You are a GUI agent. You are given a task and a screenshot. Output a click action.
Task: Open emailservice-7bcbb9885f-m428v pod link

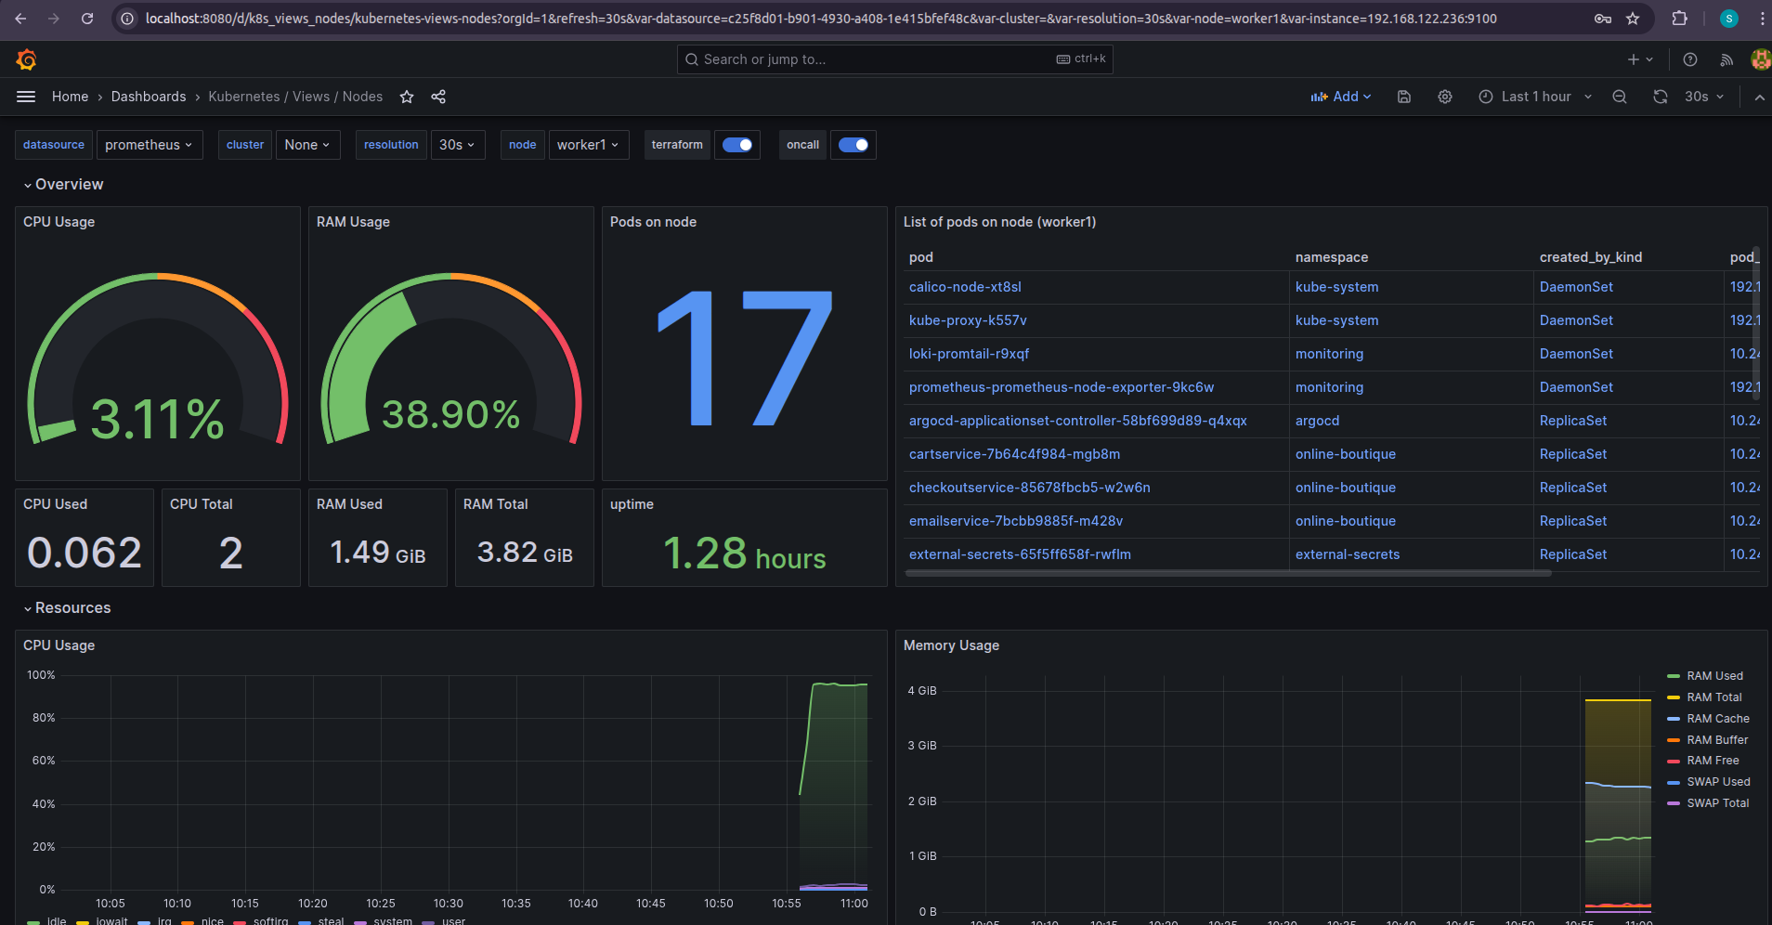[1016, 521]
